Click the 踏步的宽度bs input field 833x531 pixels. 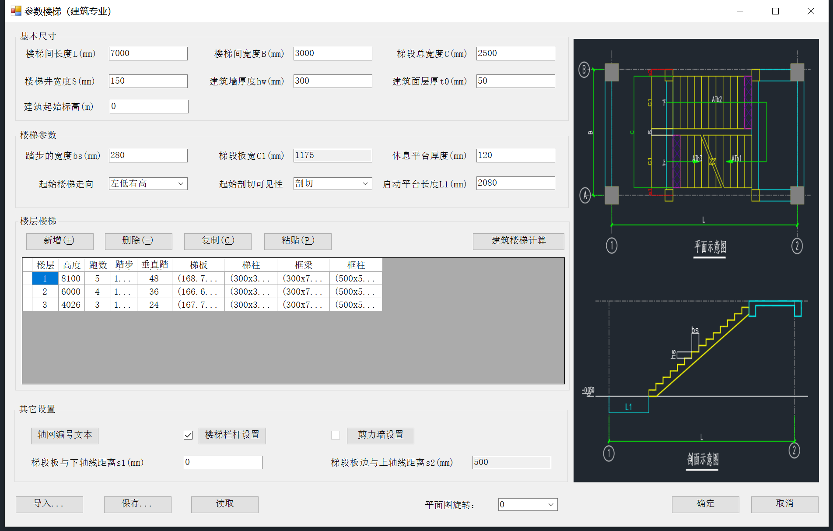point(148,155)
